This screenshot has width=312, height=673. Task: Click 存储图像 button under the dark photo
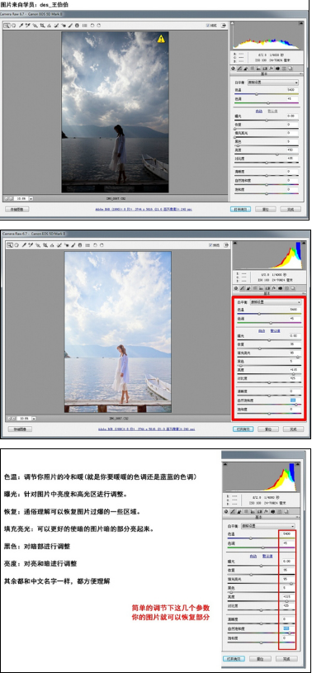(17, 210)
